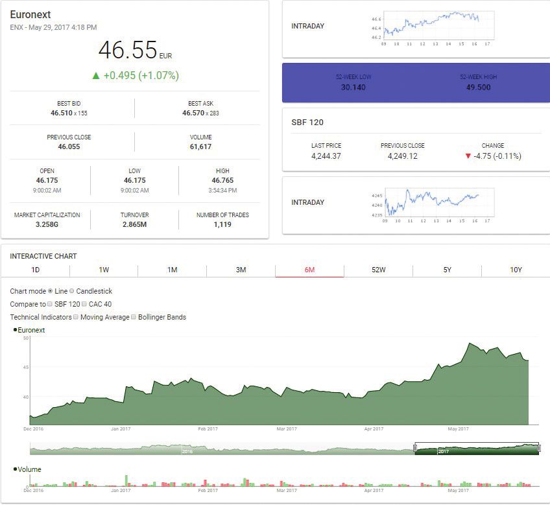The image size is (550, 505).
Task: Click right handle of range navigator
Action: pyautogui.click(x=539, y=449)
